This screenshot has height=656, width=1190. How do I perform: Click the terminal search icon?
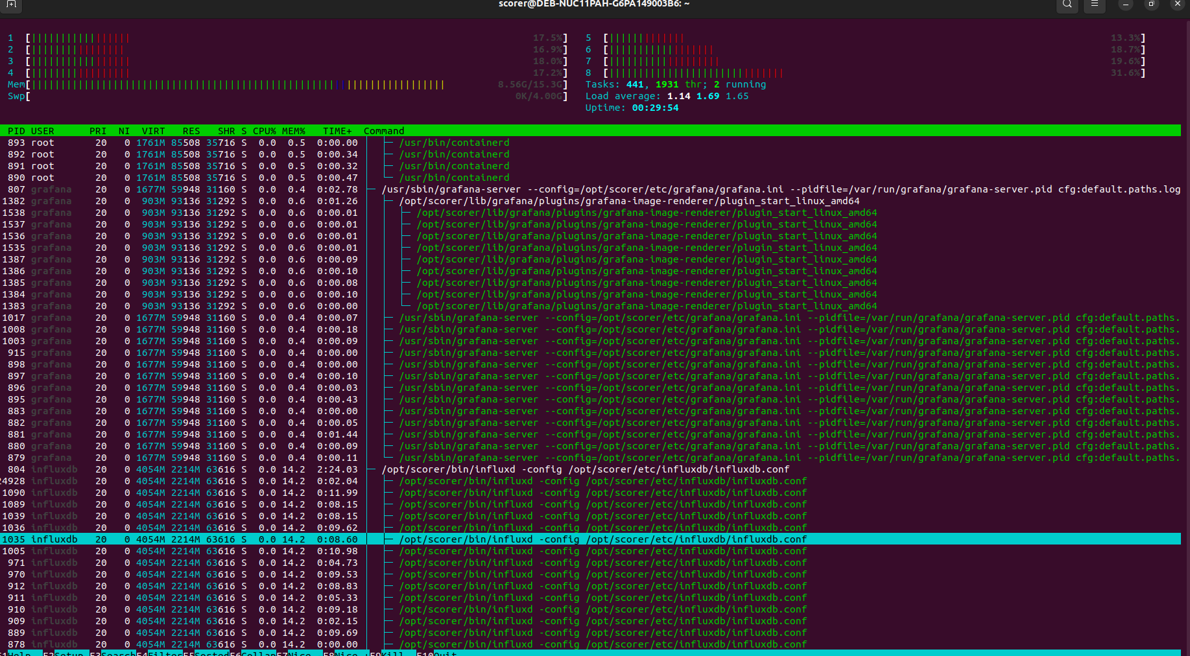1067,5
